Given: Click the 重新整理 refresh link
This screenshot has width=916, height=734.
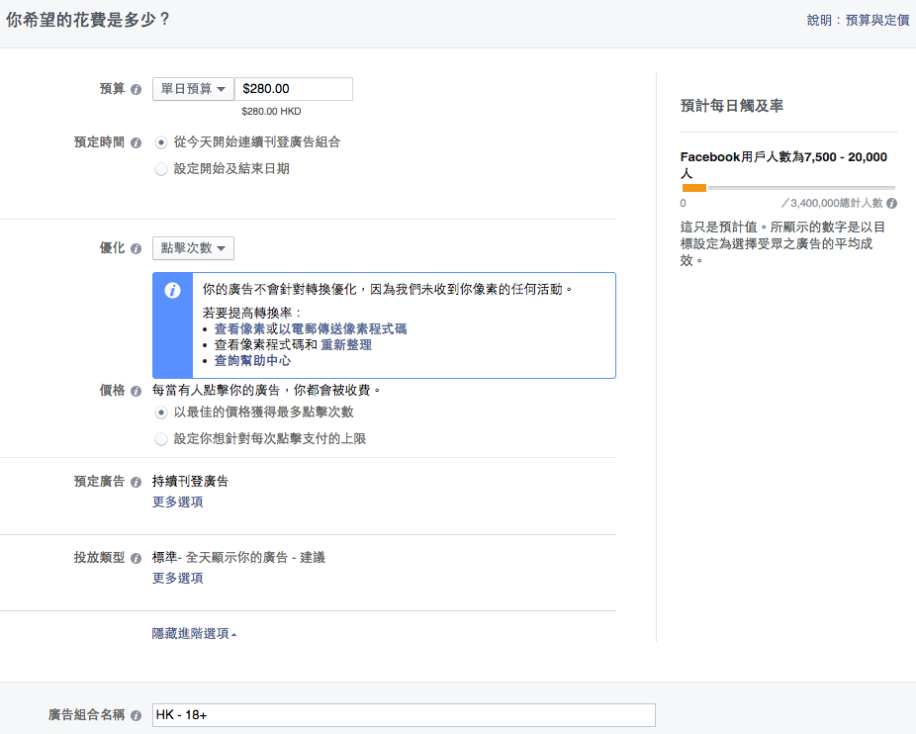Looking at the screenshot, I should (x=346, y=345).
